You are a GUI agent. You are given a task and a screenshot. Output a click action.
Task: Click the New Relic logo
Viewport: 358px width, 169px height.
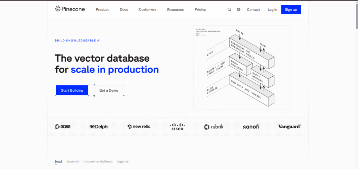click(139, 126)
